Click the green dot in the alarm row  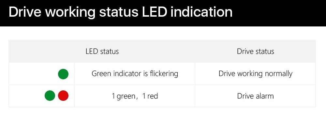50,96
